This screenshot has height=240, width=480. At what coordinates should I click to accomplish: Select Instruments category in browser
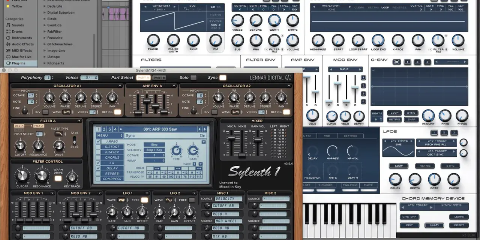coord(22,38)
